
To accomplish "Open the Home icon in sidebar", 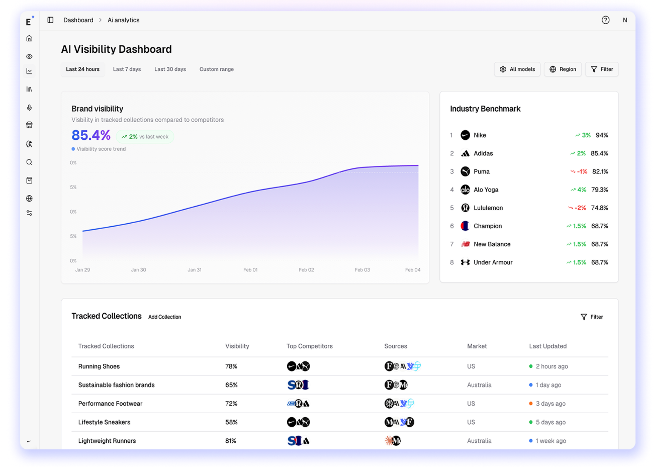I will [29, 38].
